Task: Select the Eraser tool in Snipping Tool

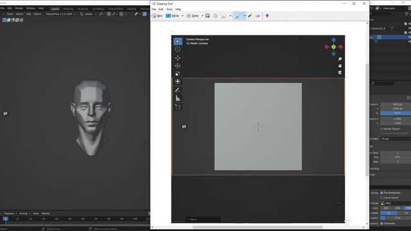Action: tap(258, 16)
